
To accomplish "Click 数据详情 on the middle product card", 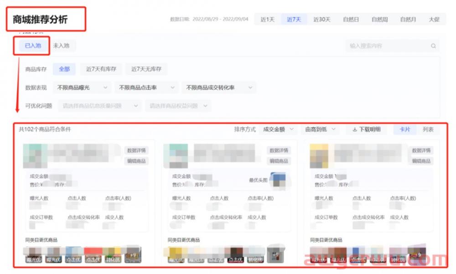I will [x=279, y=150].
